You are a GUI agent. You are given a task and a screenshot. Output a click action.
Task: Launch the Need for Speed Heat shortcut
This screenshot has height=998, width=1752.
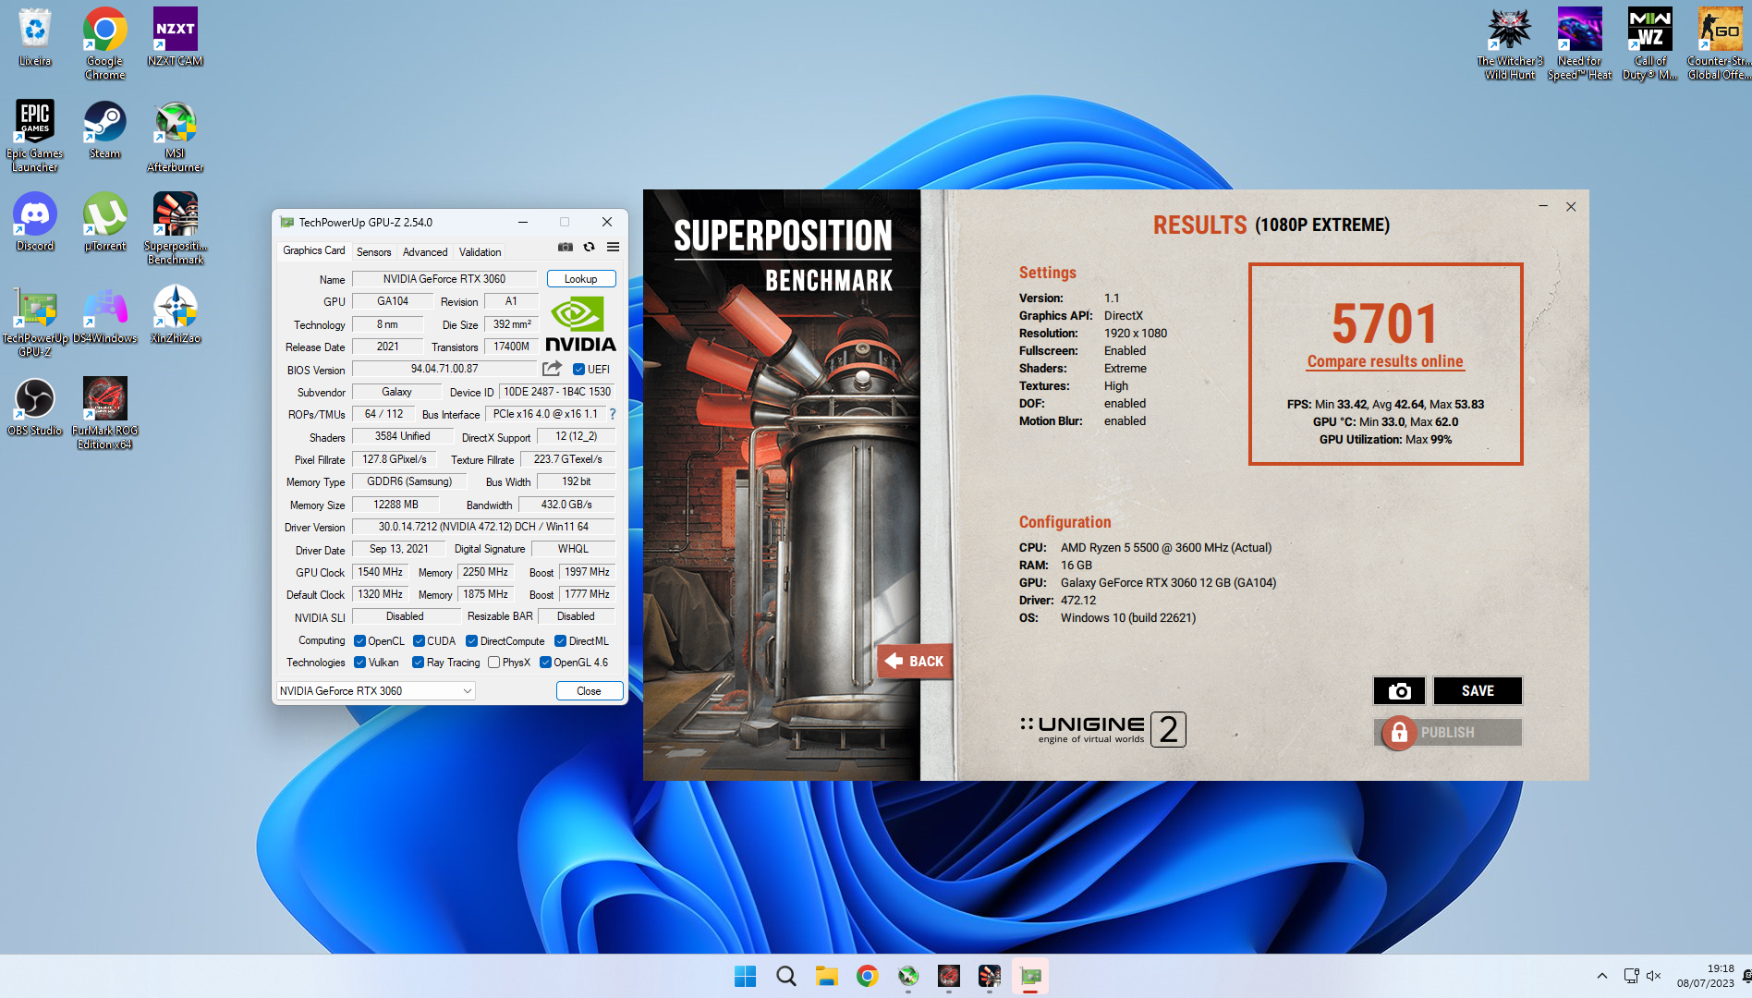pos(1580,43)
